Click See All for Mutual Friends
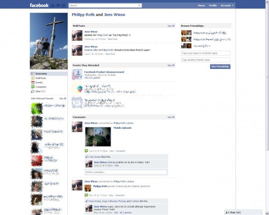This screenshot has height=215, width=269. click(x=62, y=98)
